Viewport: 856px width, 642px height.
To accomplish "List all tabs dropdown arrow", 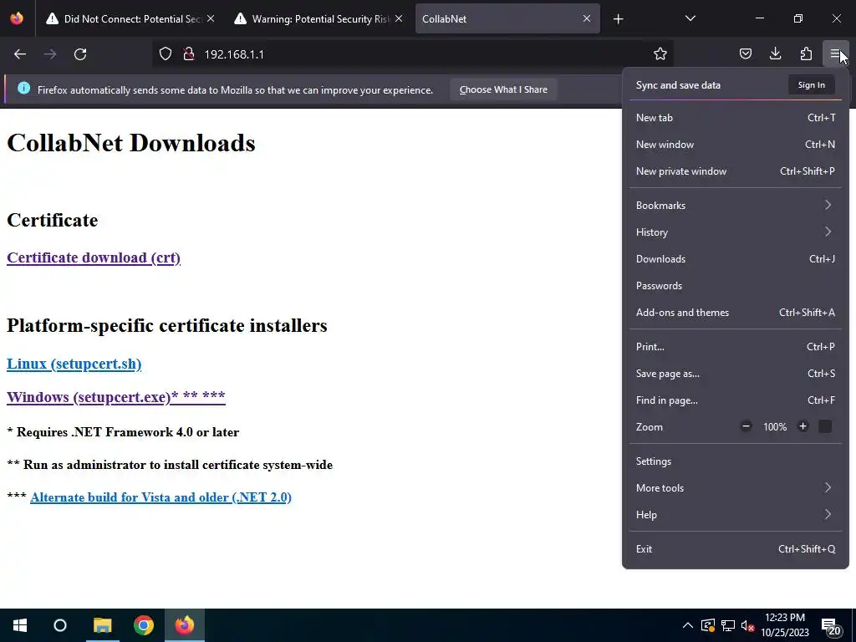I will click(x=690, y=18).
